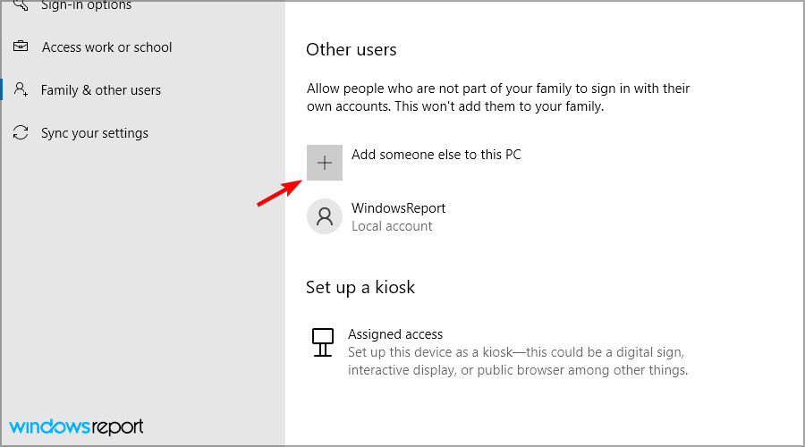Open Sync your settings page
The image size is (805, 447).
tap(95, 133)
